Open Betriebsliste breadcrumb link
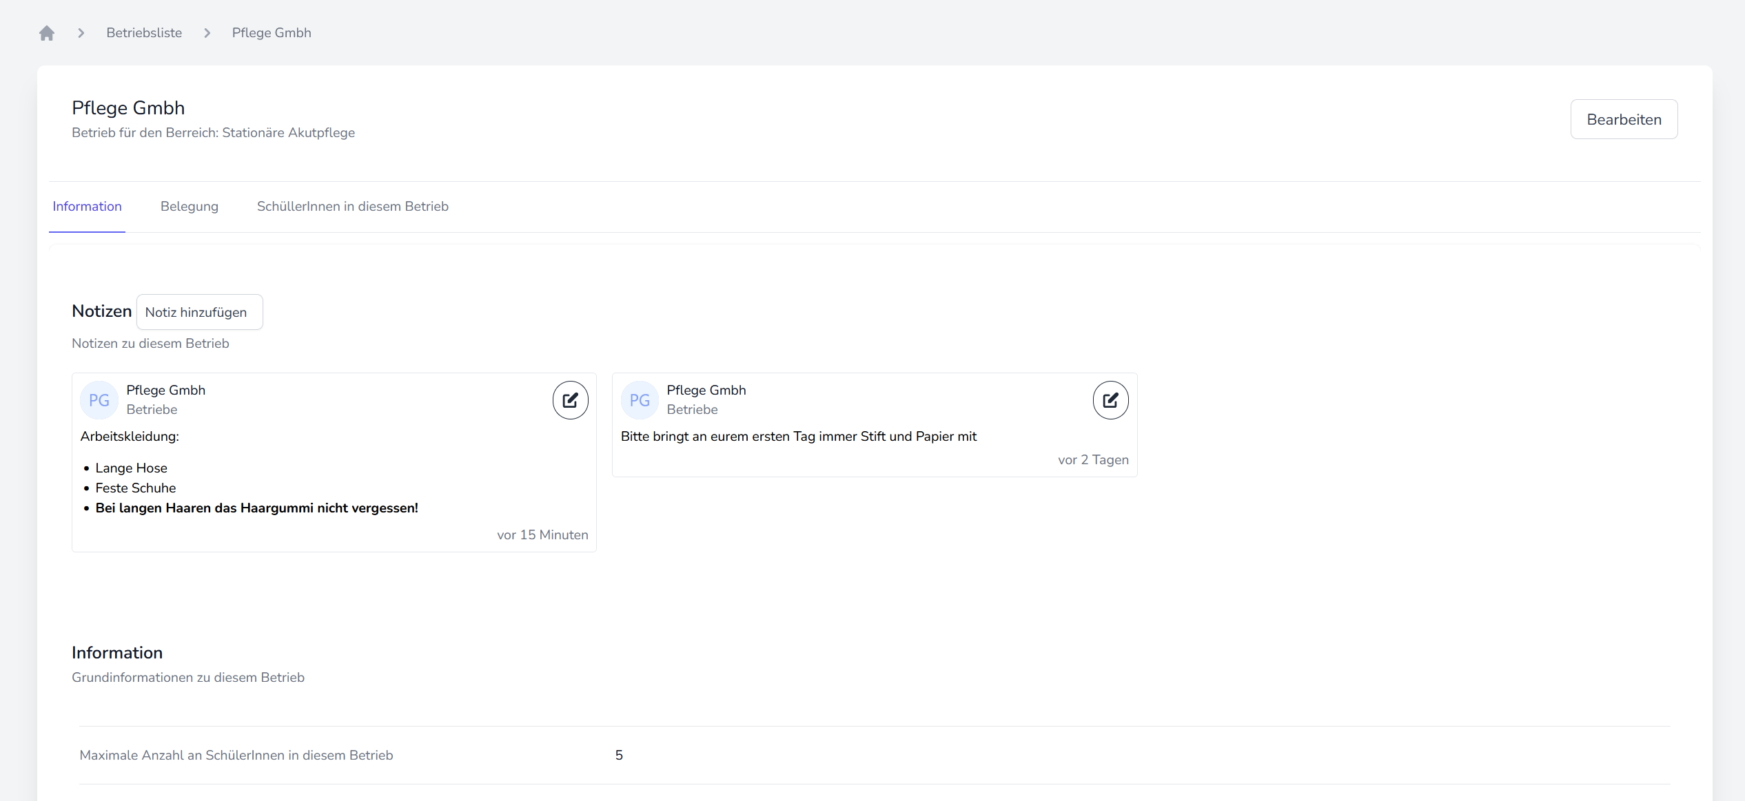1745x801 pixels. (x=144, y=33)
